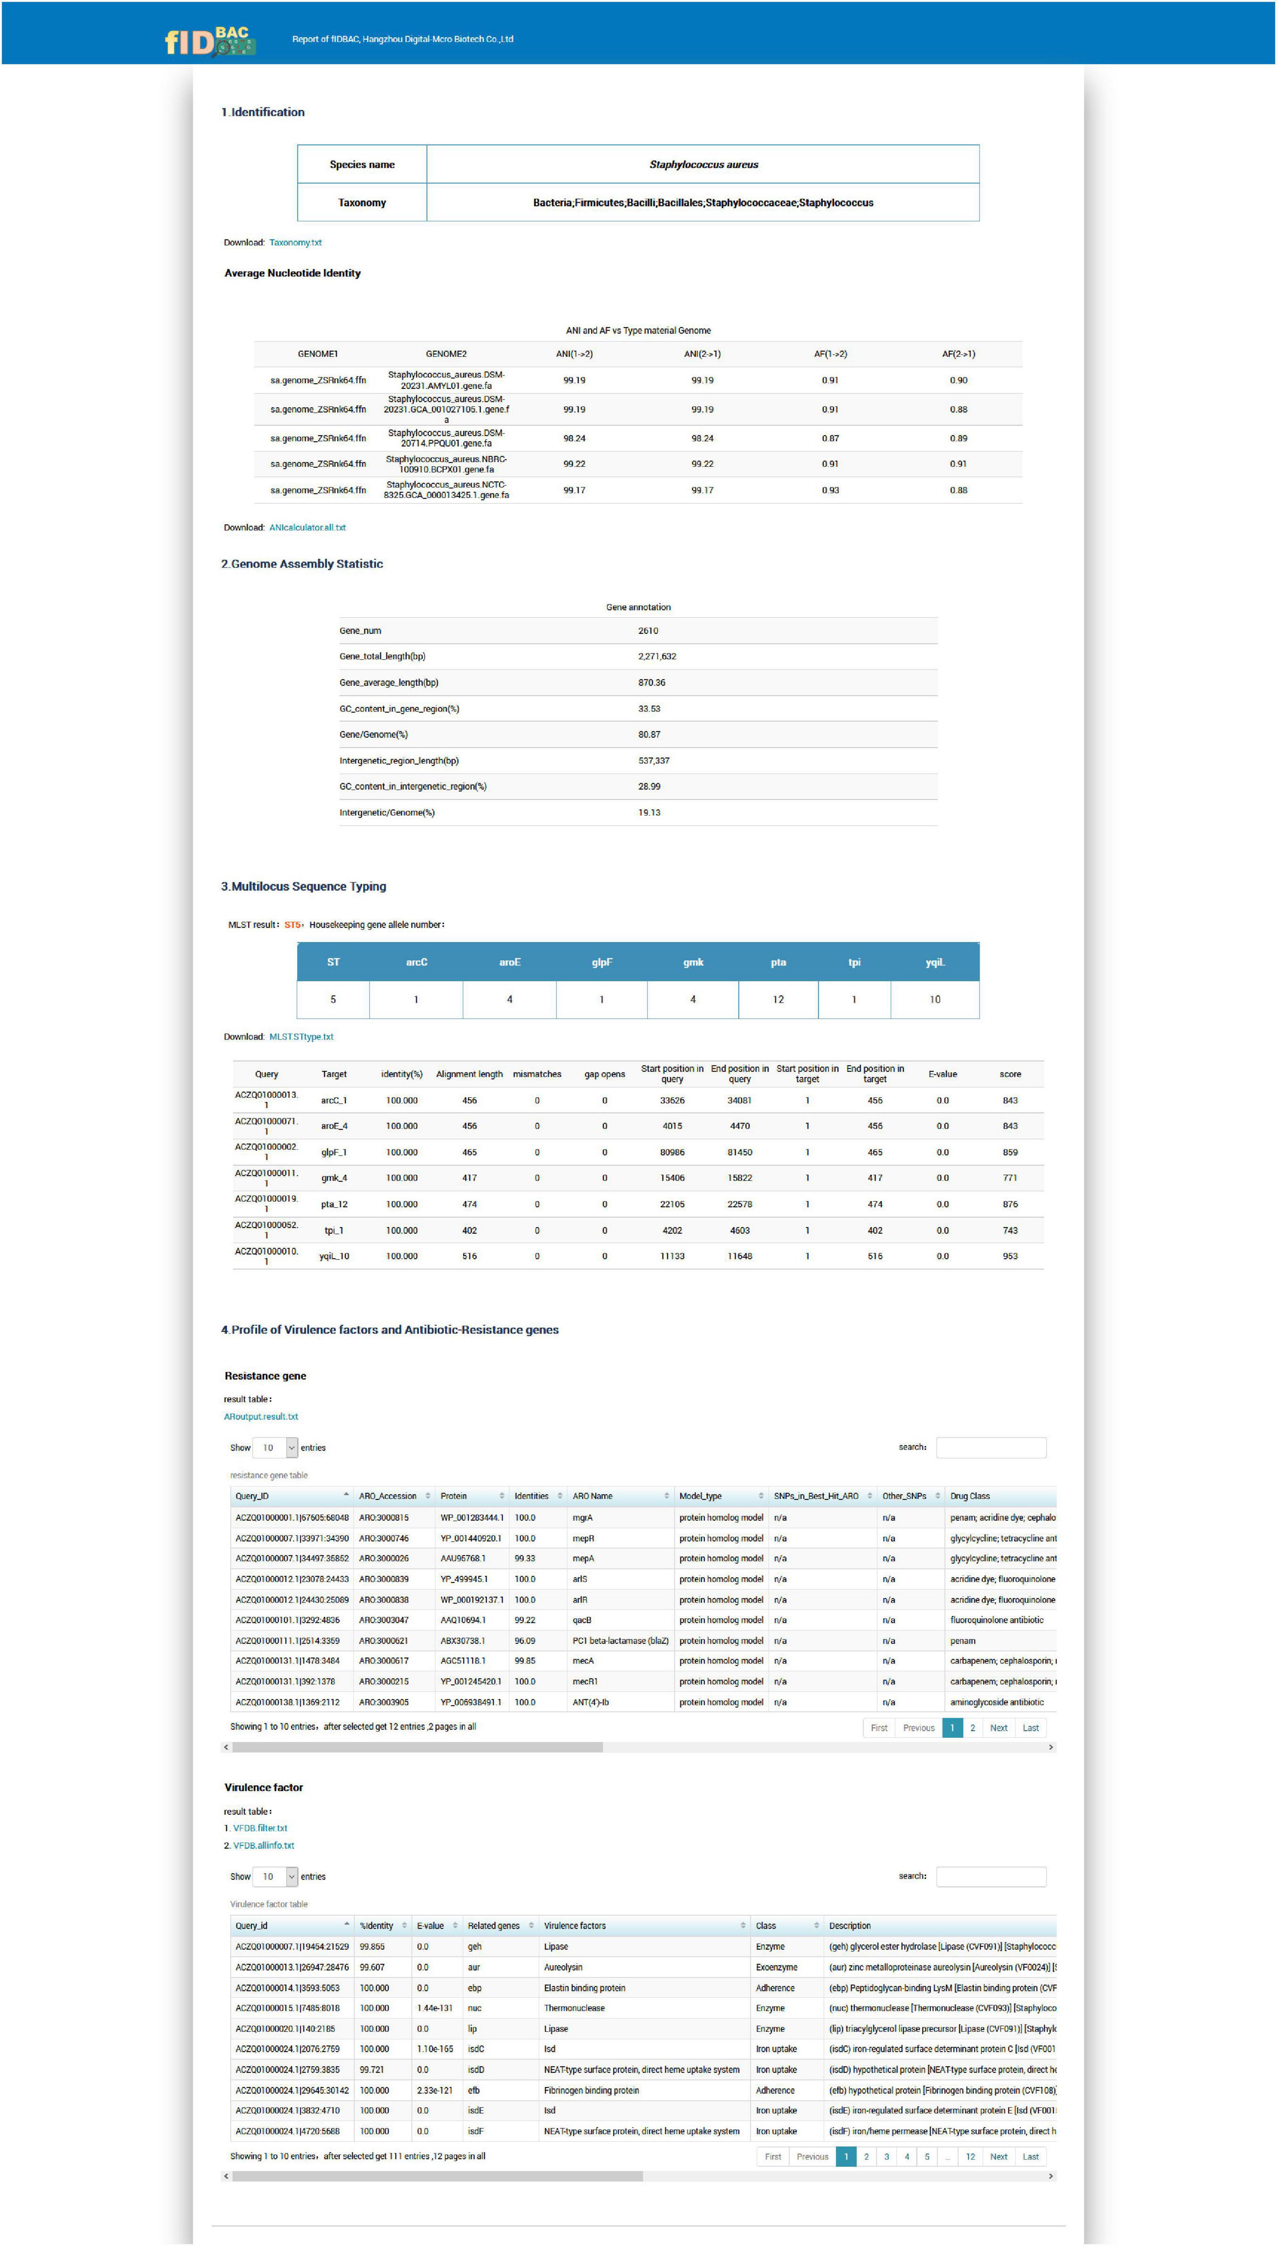Open virulence table Show entries dropdown
Viewport: 1278px width, 2247px height.
pos(276,1876)
